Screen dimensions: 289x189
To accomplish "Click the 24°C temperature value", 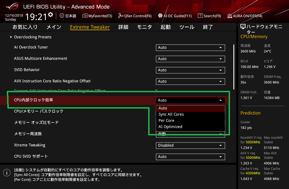I will (268, 51).
